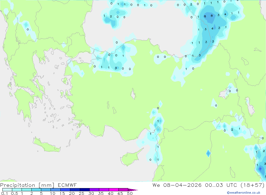This screenshot has width=266, height=195.
Task: Choose the 20–25 mm legend color swatch
Action: pos(75,190)
